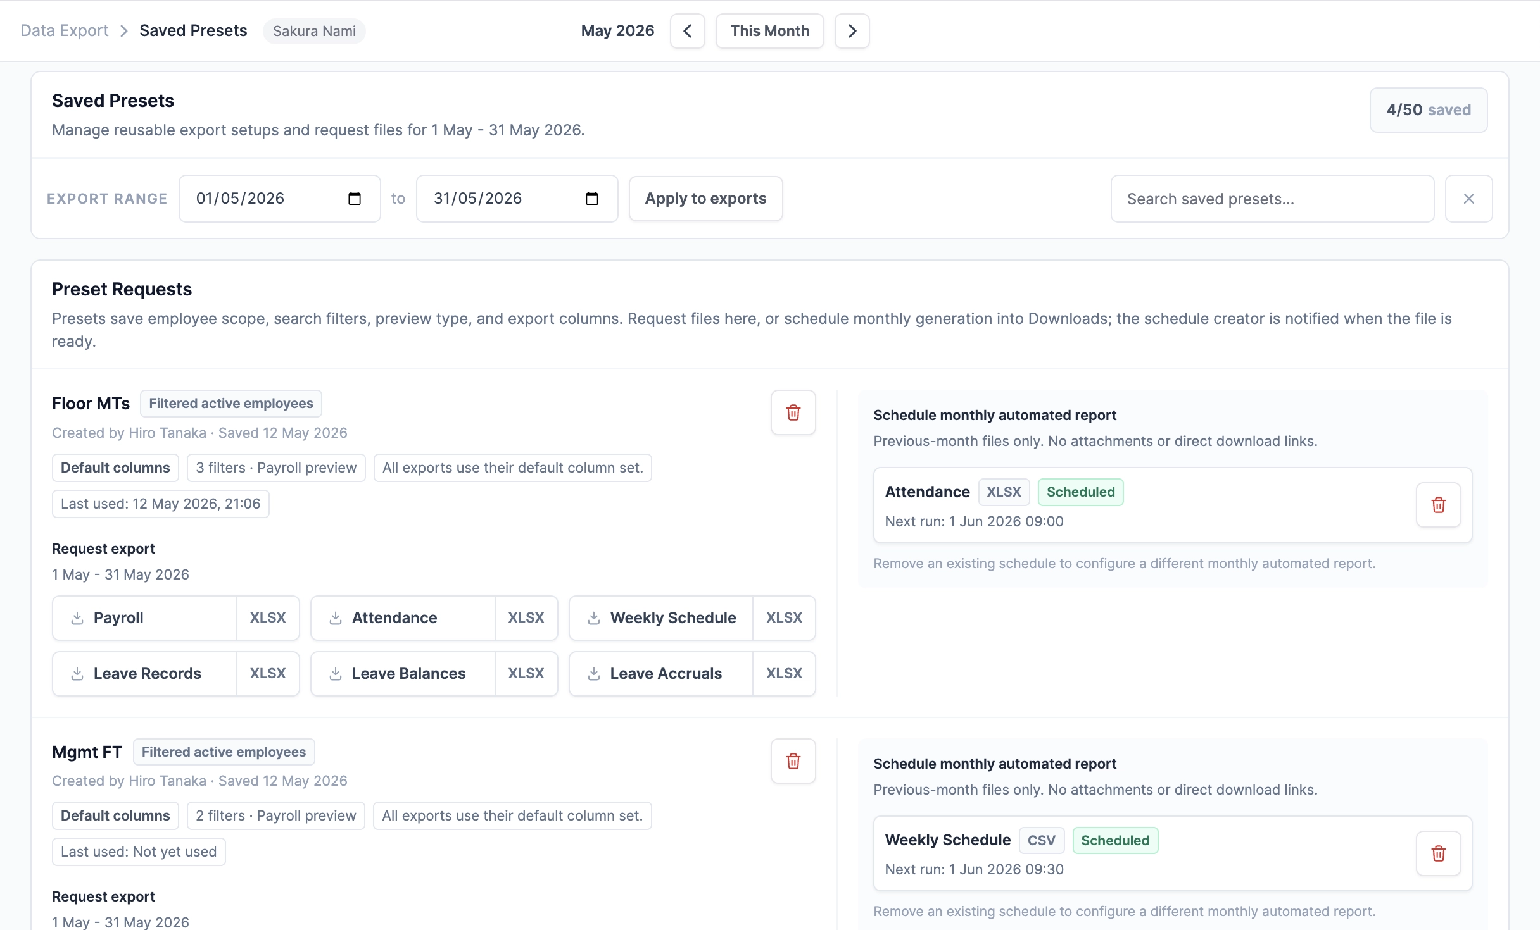The height and width of the screenshot is (930, 1540).
Task: Focus the Search saved presets field
Action: (1272, 199)
